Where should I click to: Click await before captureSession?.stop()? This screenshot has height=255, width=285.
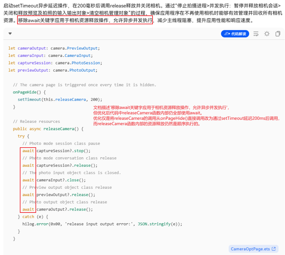point(28,151)
